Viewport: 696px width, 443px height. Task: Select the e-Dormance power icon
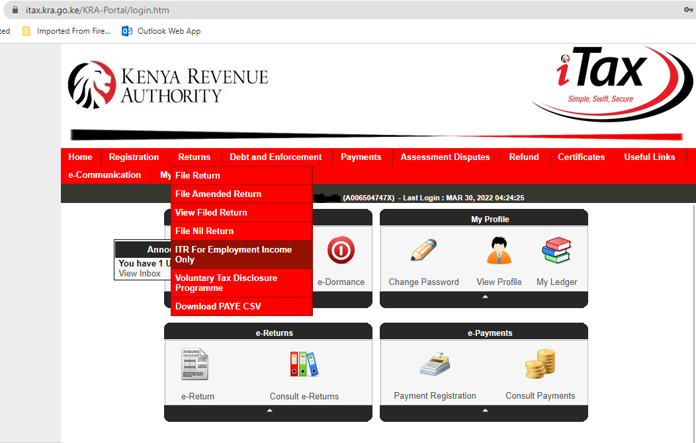click(x=341, y=251)
